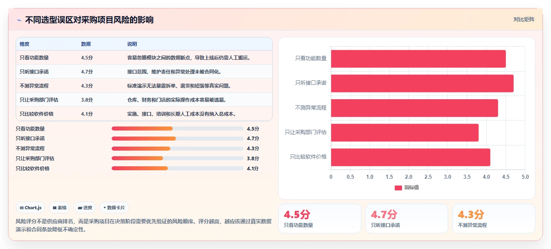
Task: Click the 只让采购部门评估 chart bar
Action: click(x=405, y=133)
